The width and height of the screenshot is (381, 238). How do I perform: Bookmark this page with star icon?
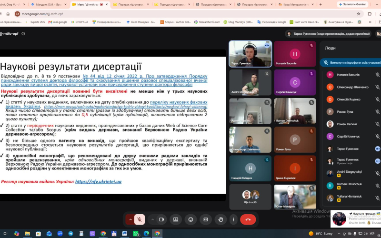(x=359, y=14)
